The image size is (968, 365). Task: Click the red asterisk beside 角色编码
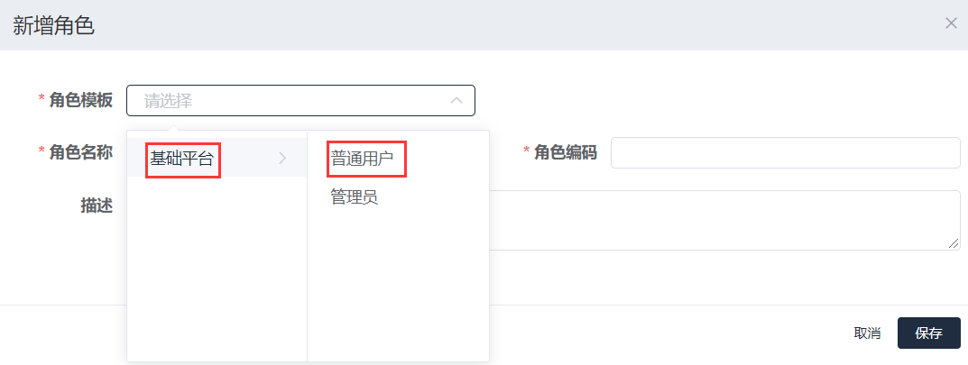(526, 153)
